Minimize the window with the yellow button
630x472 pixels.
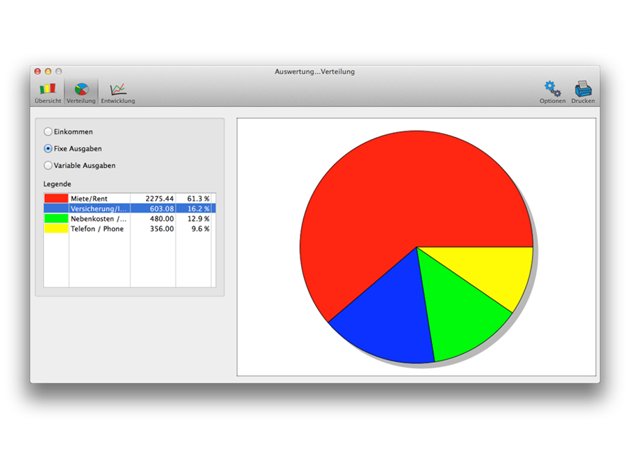(x=48, y=71)
